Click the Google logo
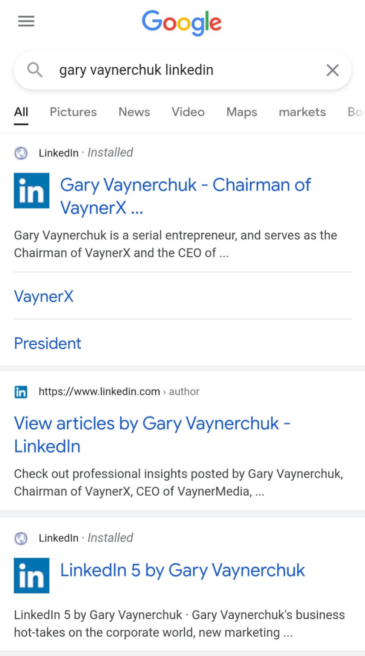Viewport: 365px width, 656px height. click(x=182, y=23)
